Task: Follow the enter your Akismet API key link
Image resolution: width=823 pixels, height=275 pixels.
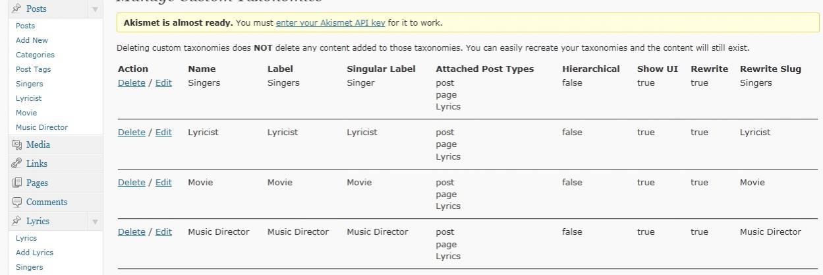Action: (x=330, y=23)
